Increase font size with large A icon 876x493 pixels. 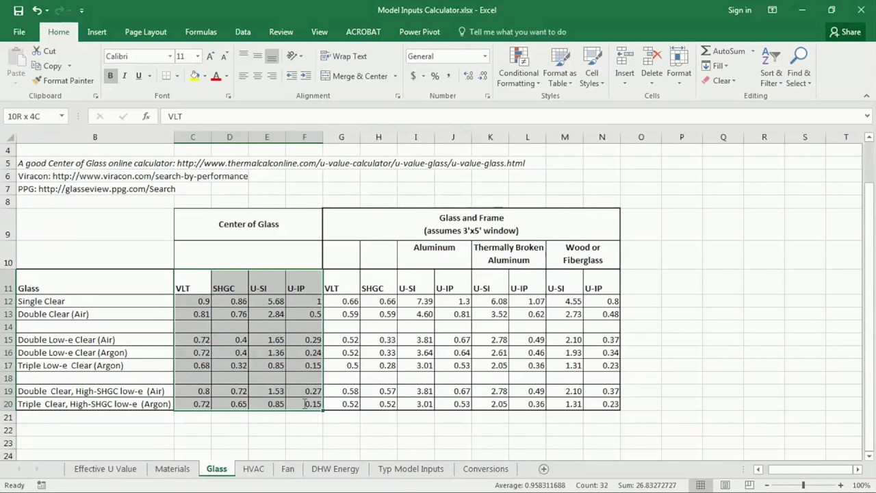(210, 56)
